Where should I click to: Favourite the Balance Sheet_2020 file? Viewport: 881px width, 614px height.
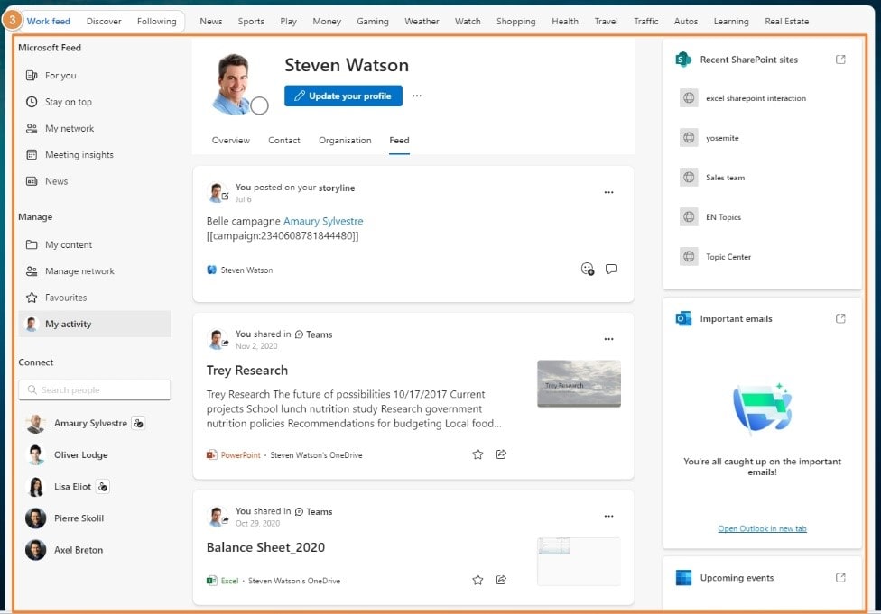click(x=478, y=580)
